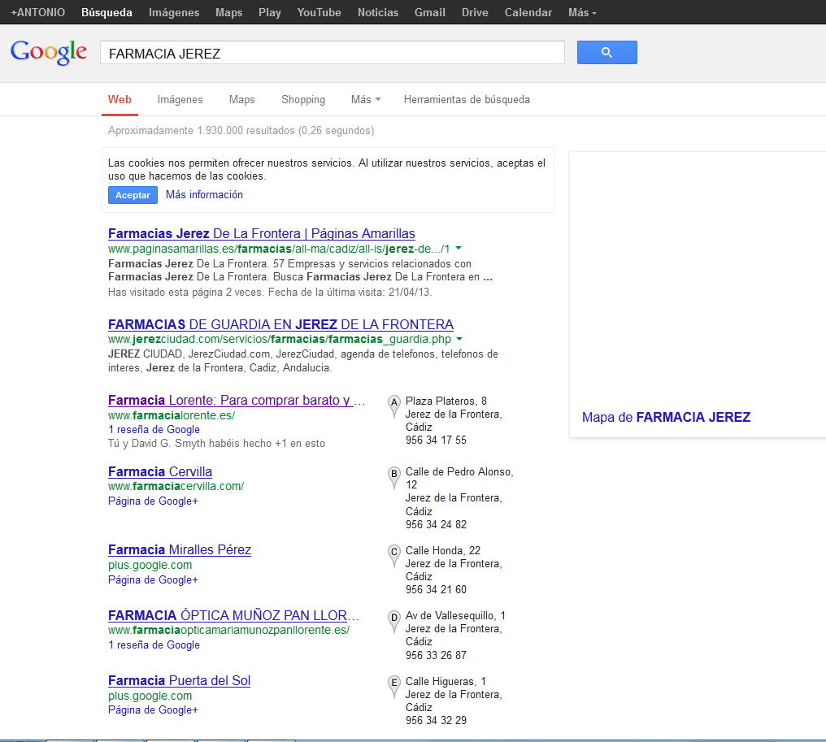Screen dimensions: 826x742
Task: Expand the arrow next to jerezciudad.com URL
Action: 459,339
